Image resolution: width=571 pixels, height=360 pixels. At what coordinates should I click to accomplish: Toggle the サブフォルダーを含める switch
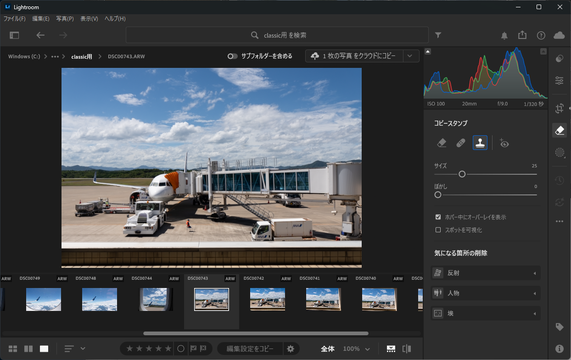233,56
